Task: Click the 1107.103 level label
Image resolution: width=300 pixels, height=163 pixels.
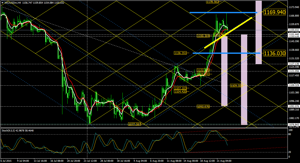Action: coord(180,88)
